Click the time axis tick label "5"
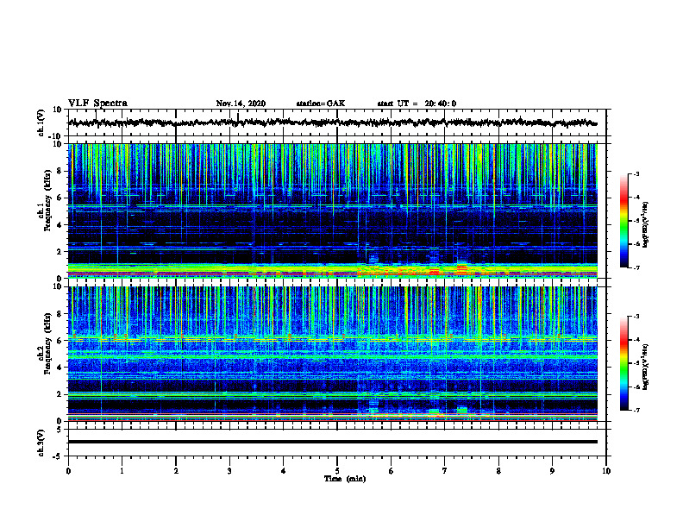 pyautogui.click(x=337, y=471)
